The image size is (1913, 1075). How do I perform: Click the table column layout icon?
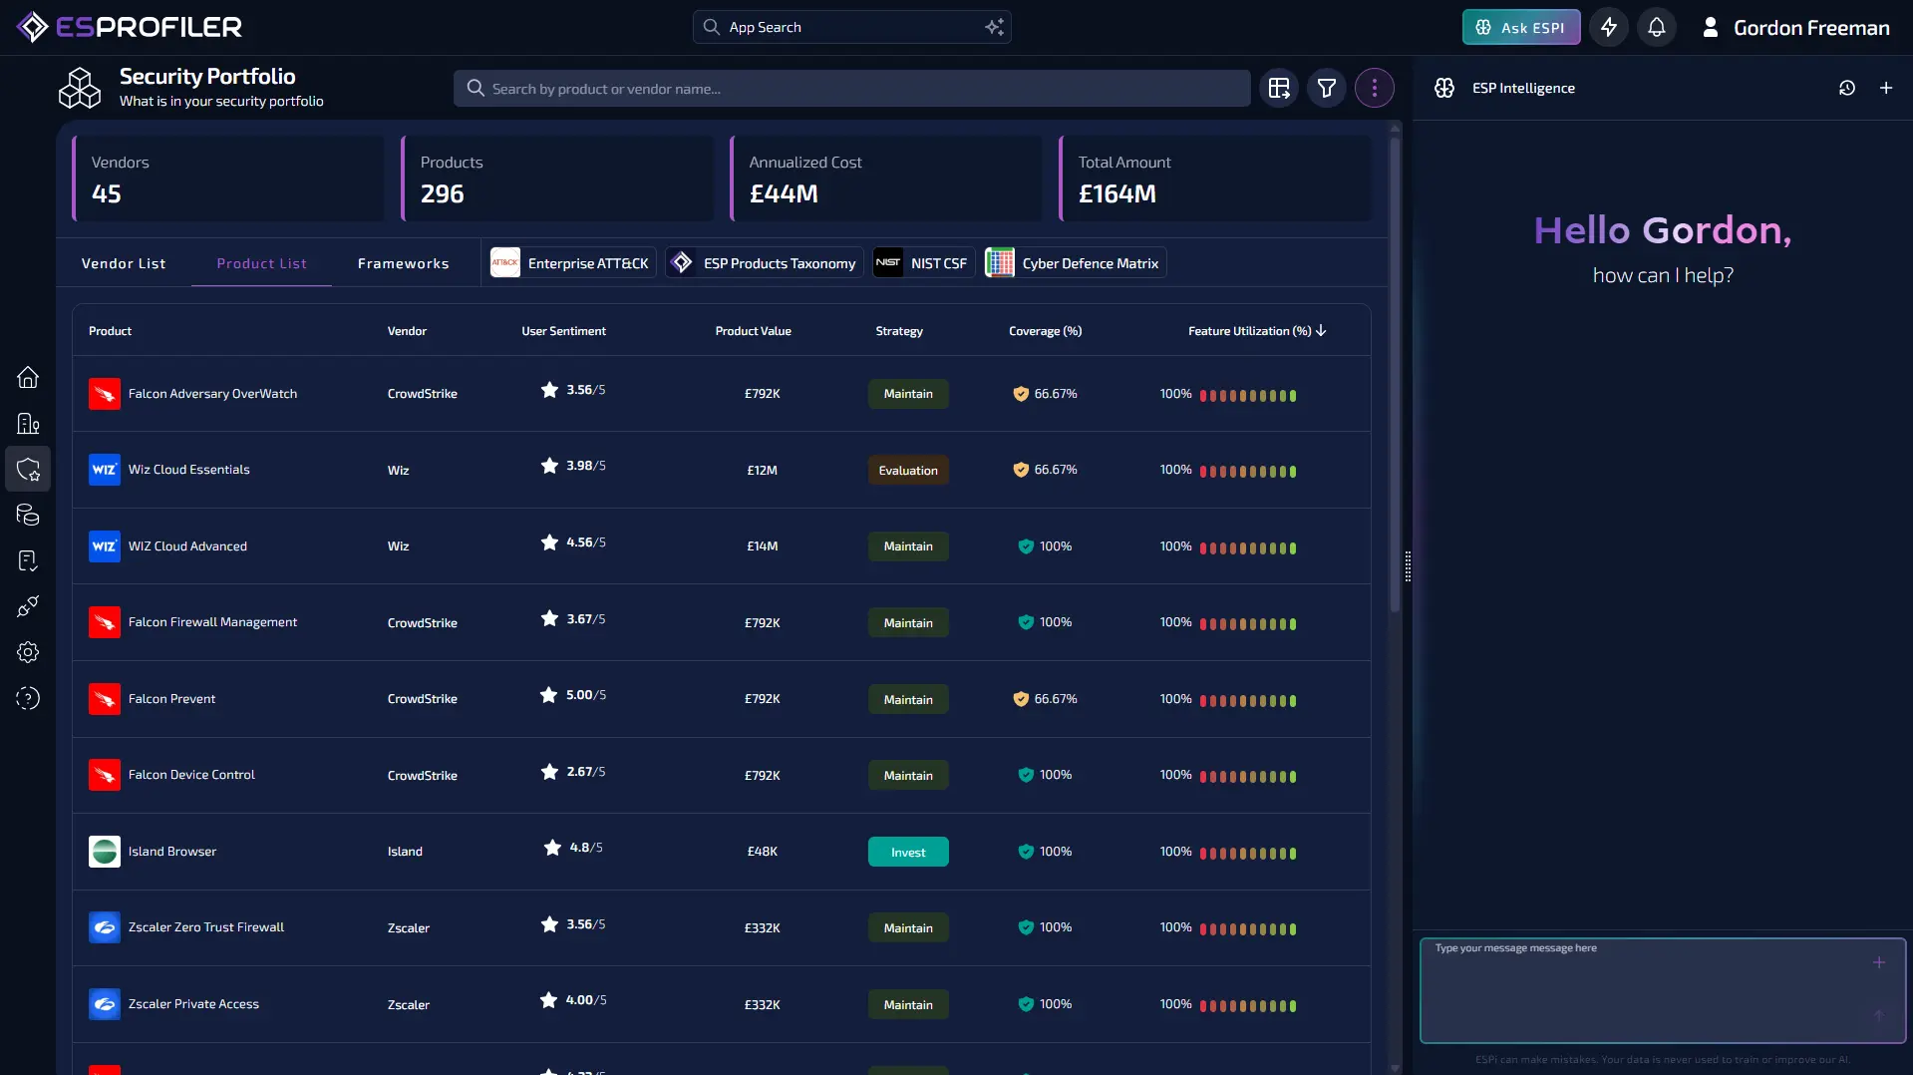coord(1279,89)
